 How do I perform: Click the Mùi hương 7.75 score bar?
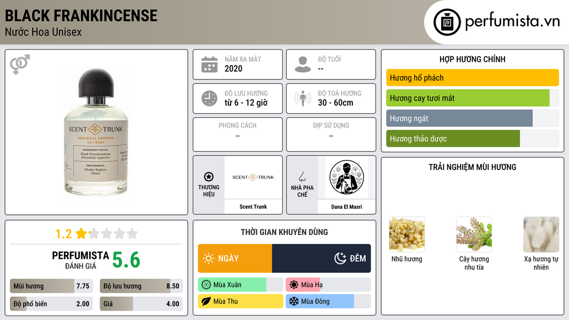tap(51, 286)
